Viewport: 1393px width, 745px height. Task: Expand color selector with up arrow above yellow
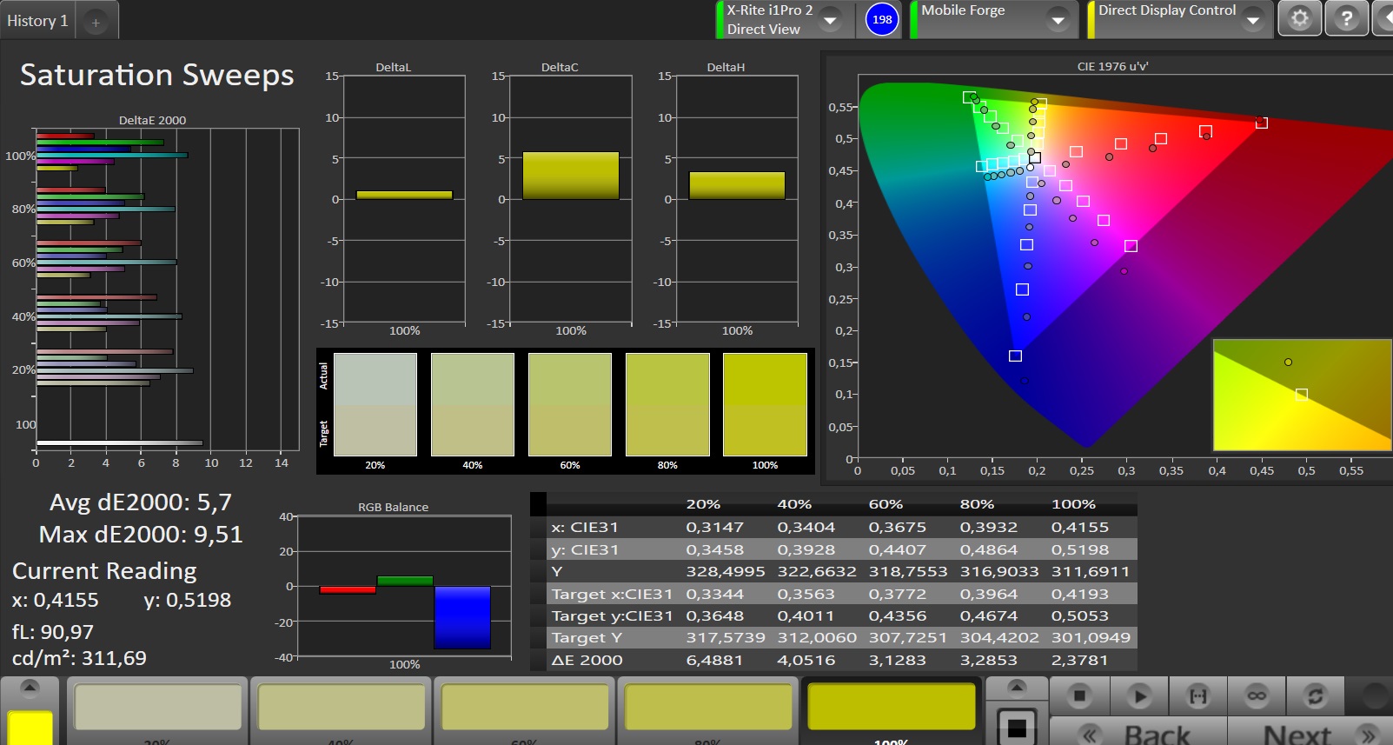[30, 688]
